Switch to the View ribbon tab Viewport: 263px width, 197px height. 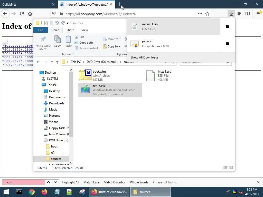(x=84, y=30)
